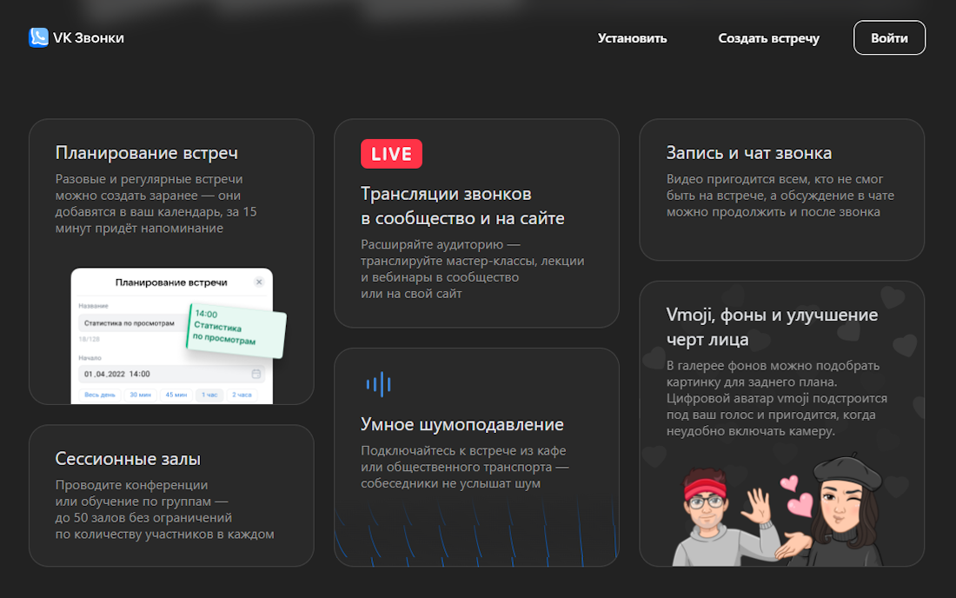
Task: Click the Трансляции звонков в сообщество card
Action: 476,224
